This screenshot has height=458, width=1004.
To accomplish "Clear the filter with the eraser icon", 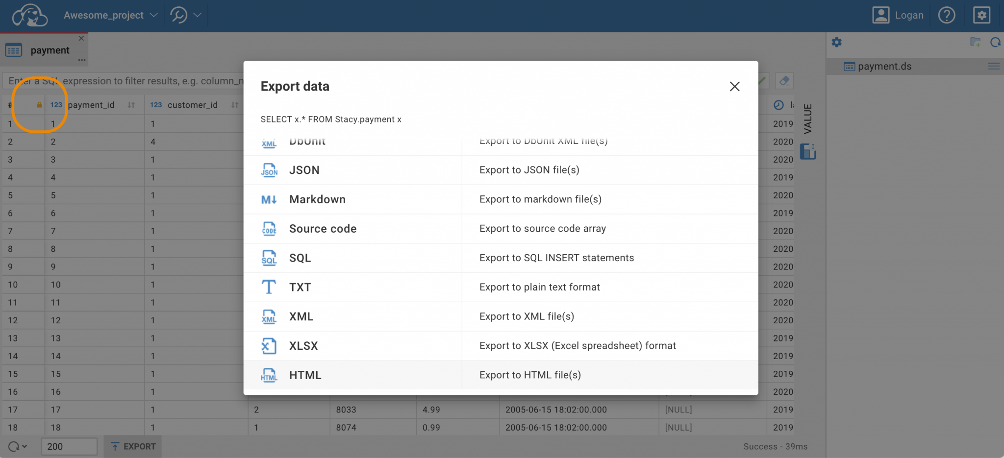I will point(784,80).
